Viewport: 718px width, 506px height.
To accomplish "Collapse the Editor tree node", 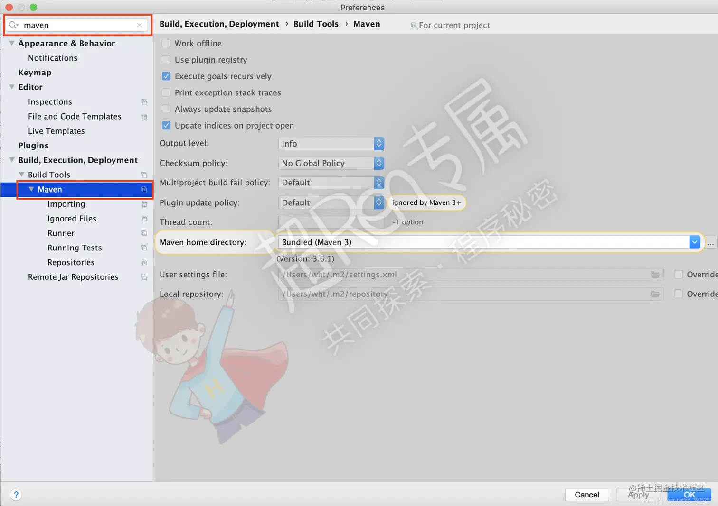I will (x=12, y=87).
